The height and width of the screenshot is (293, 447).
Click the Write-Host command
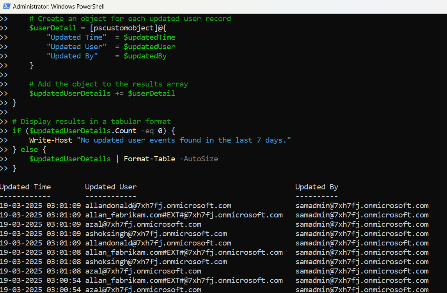click(51, 140)
